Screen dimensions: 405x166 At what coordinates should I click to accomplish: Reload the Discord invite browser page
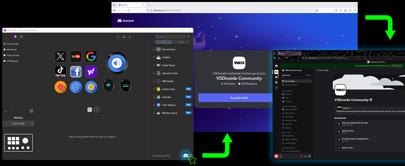click(128, 10)
